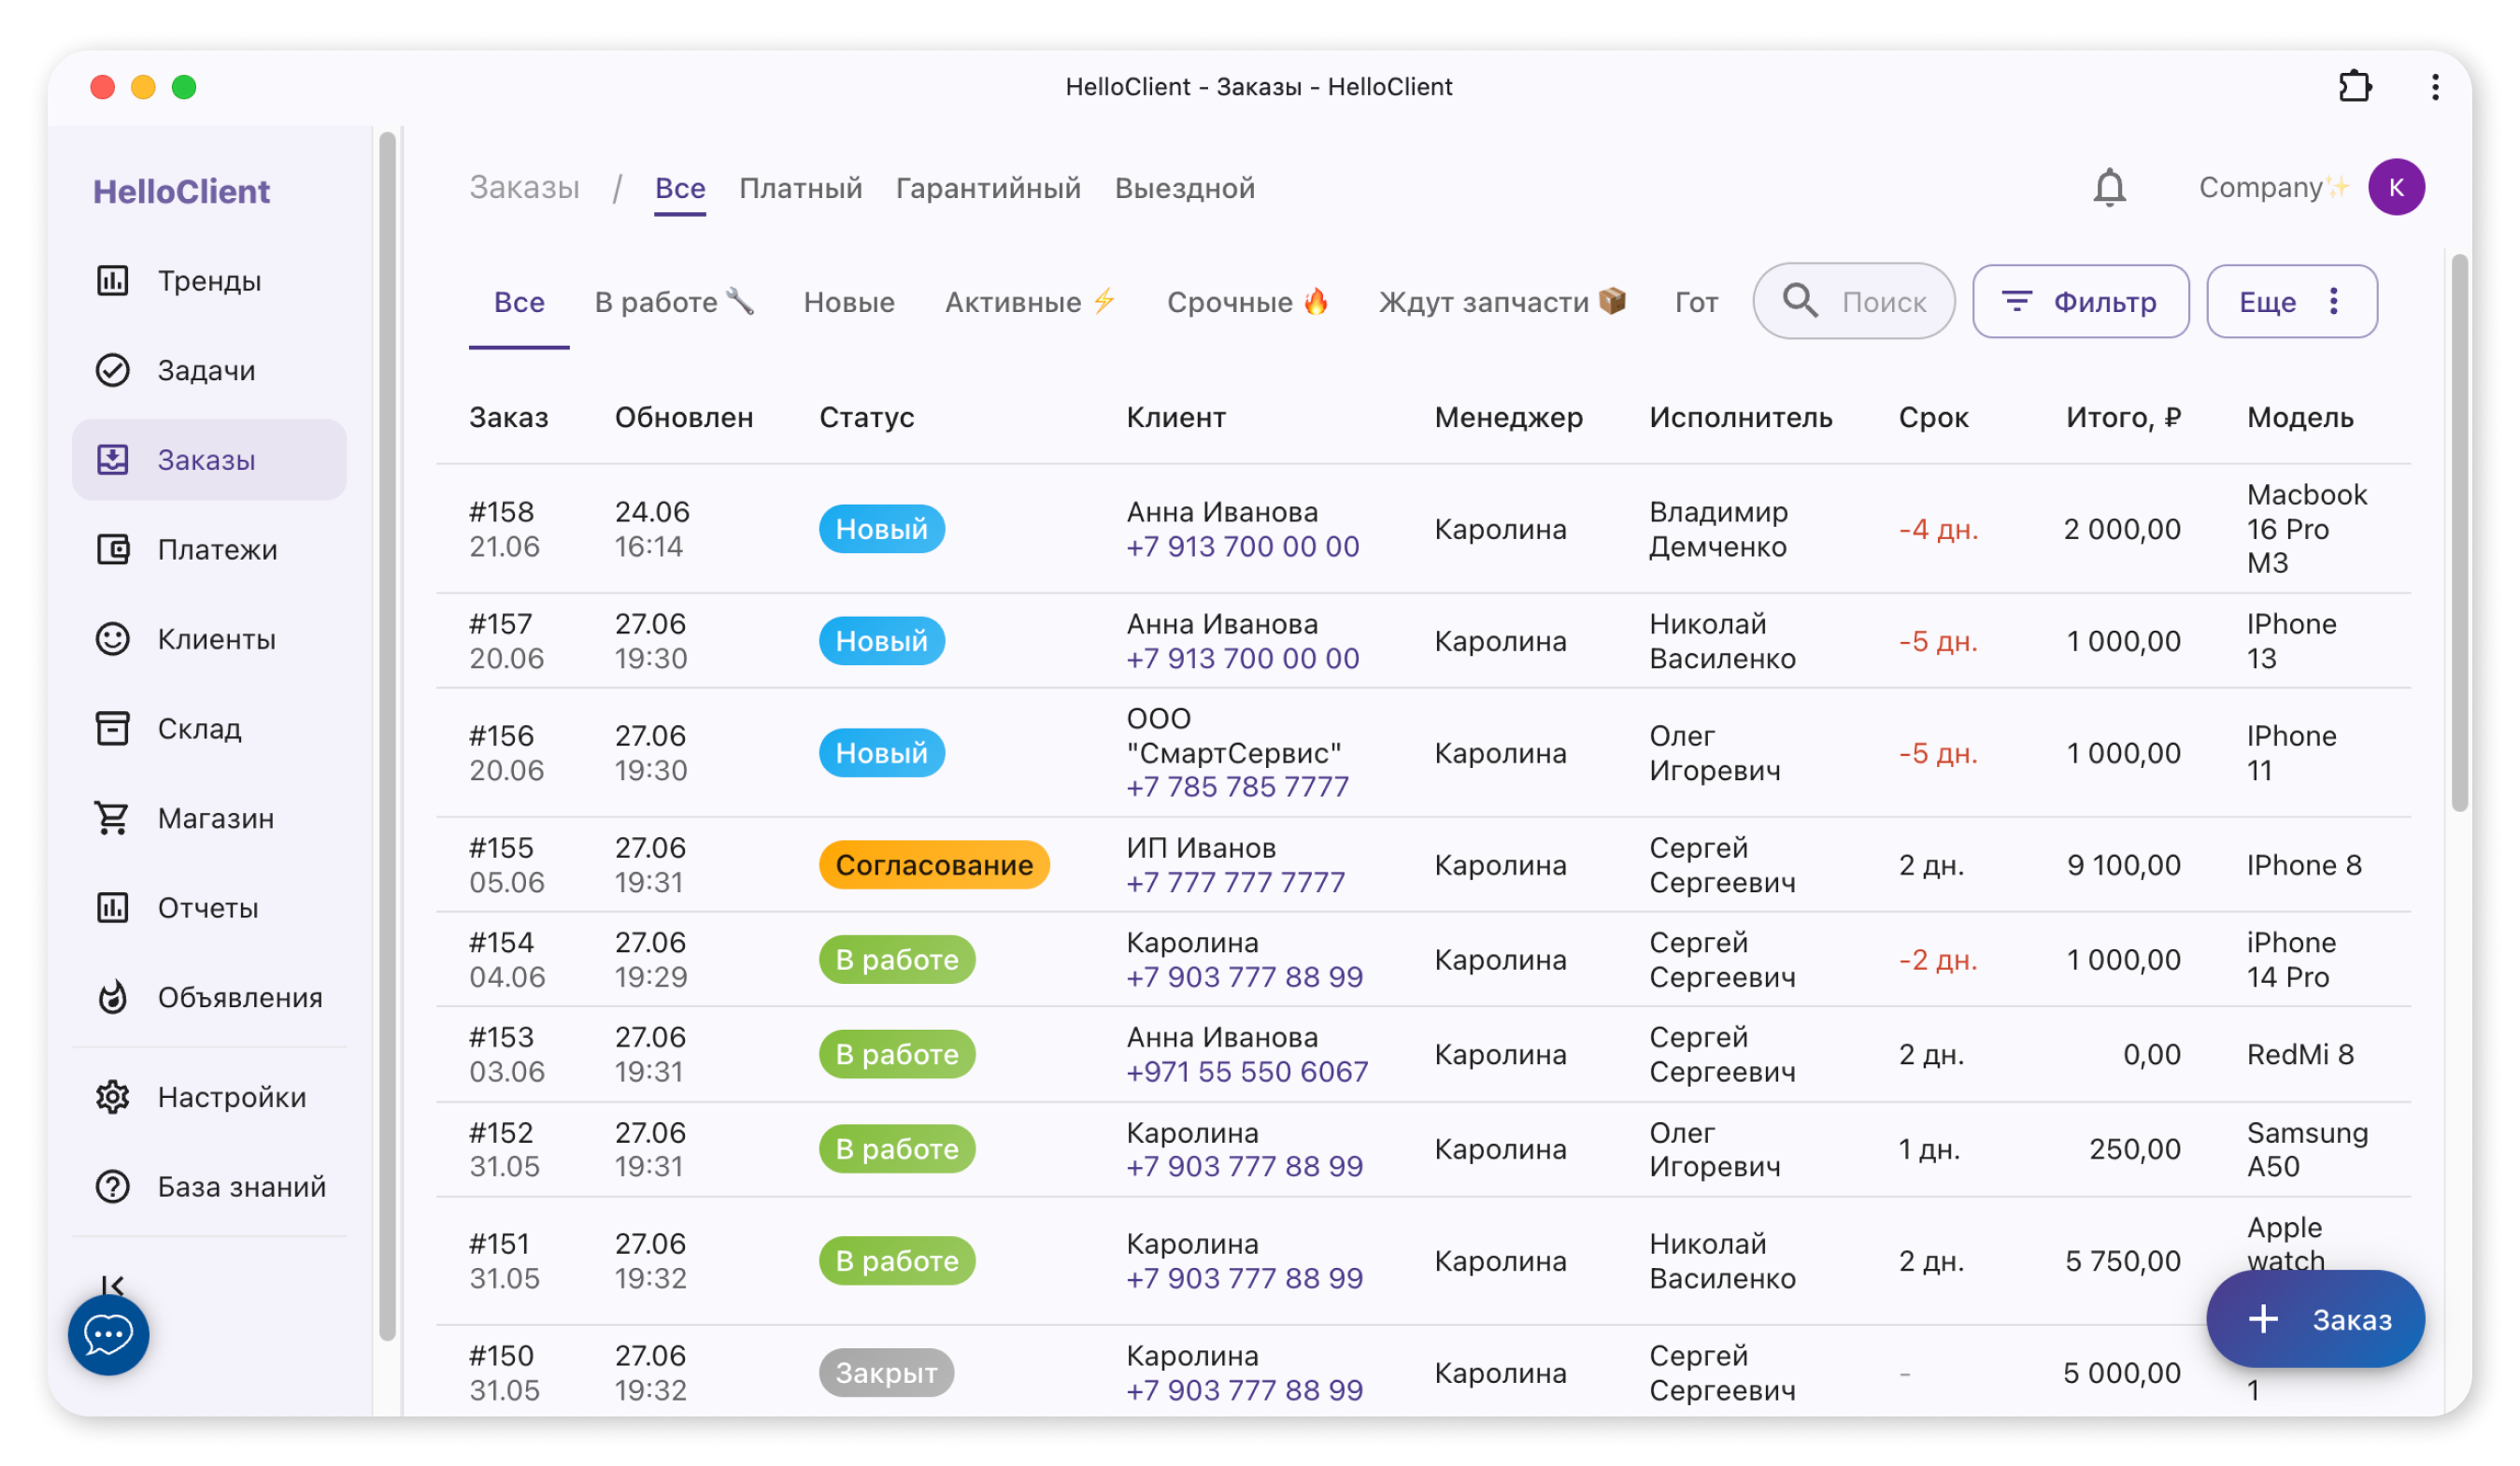Click the Macbook 16 Pro M3 model cell
The height and width of the screenshot is (1466, 2520).
tap(2306, 529)
